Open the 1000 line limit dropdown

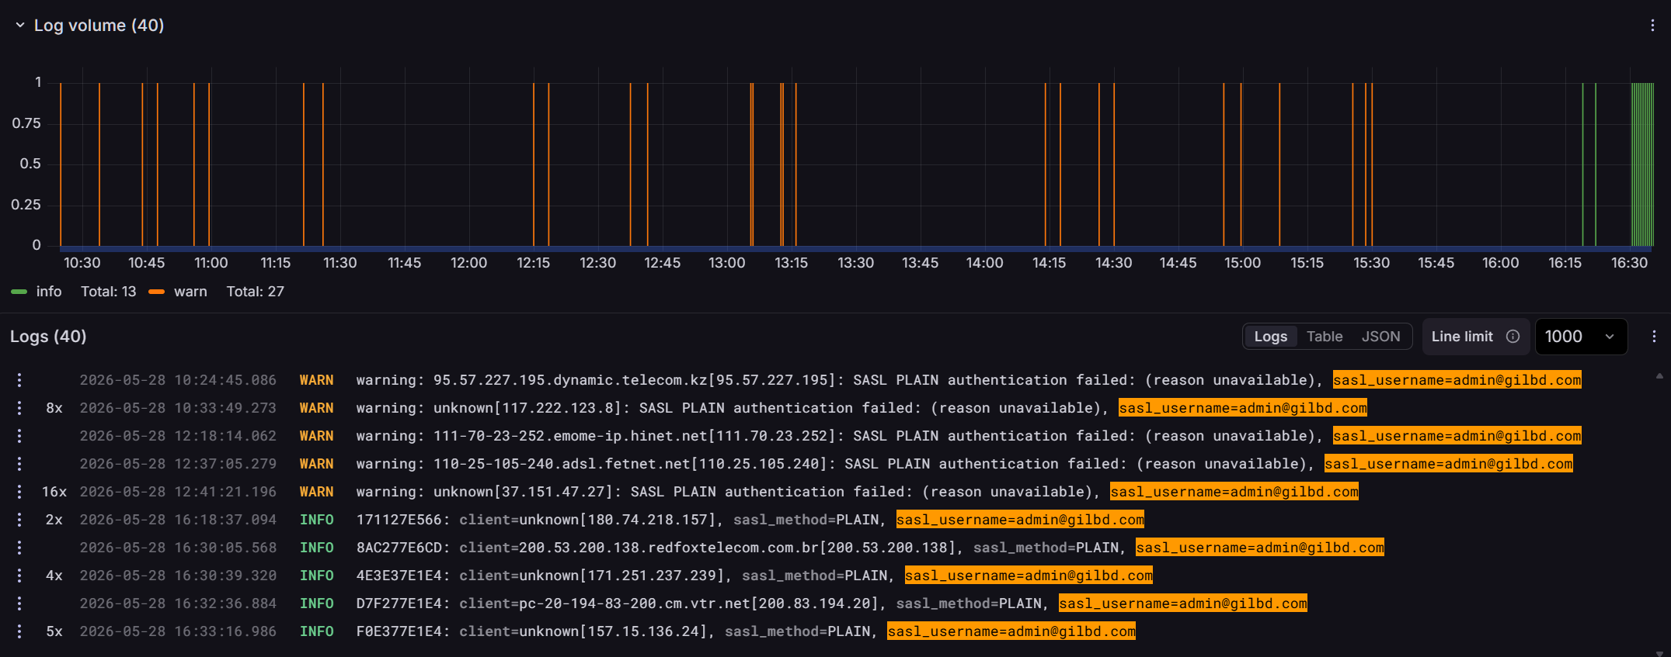point(1581,337)
